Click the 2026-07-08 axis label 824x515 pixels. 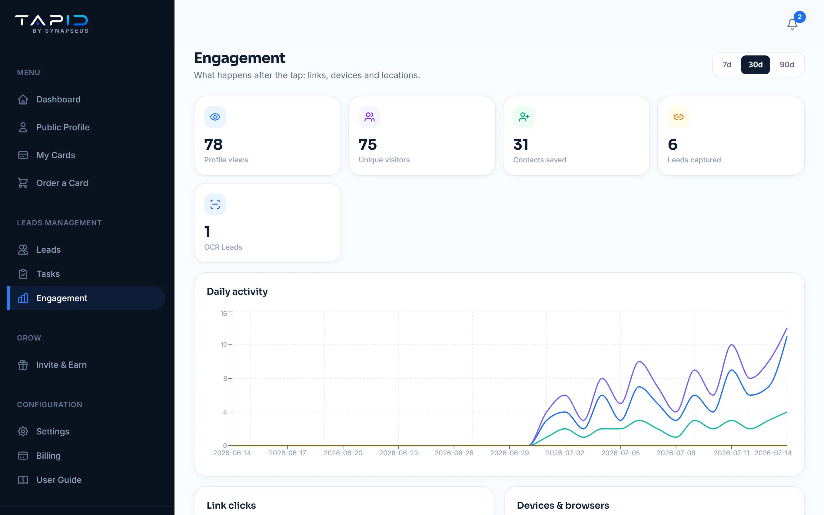pyautogui.click(x=676, y=453)
